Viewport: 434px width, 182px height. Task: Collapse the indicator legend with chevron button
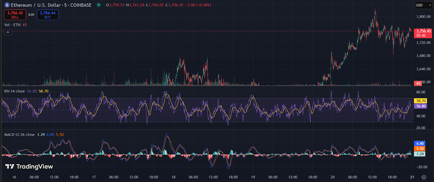click(8, 33)
